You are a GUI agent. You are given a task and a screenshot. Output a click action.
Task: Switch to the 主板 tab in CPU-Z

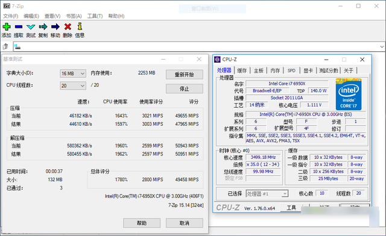[259, 70]
